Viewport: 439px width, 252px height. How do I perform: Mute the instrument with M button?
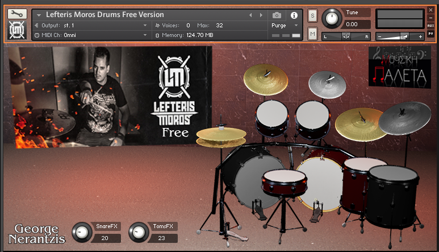coord(312,34)
